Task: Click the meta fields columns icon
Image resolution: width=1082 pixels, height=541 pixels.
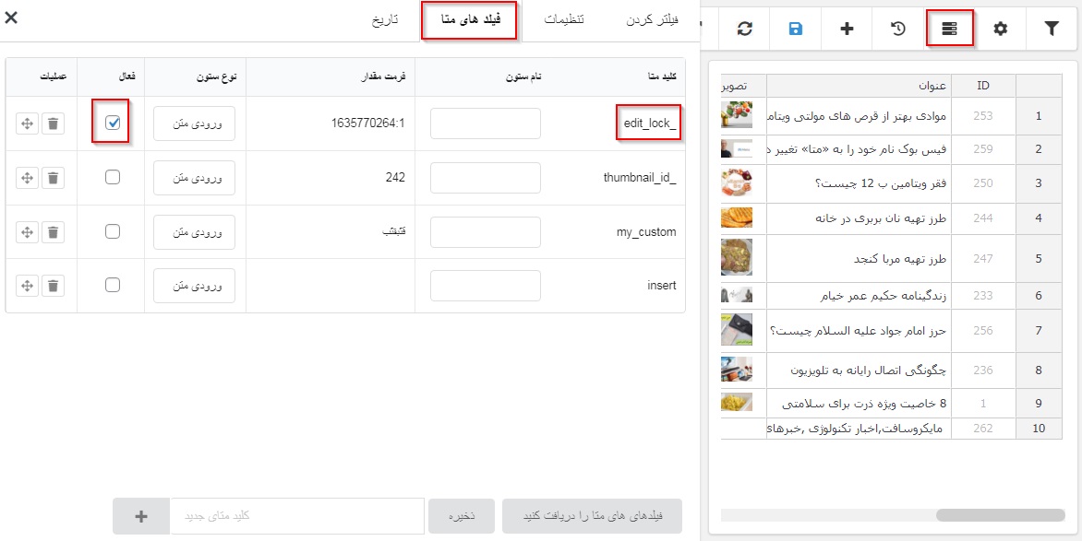Action: [950, 29]
